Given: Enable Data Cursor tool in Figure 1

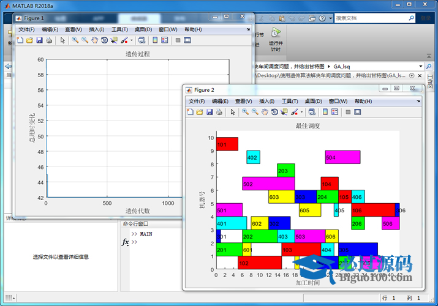Looking at the screenshot, I should [114, 40].
